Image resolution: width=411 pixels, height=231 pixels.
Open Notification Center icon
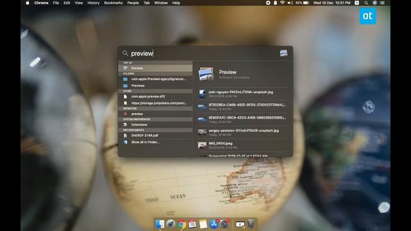point(383,3)
